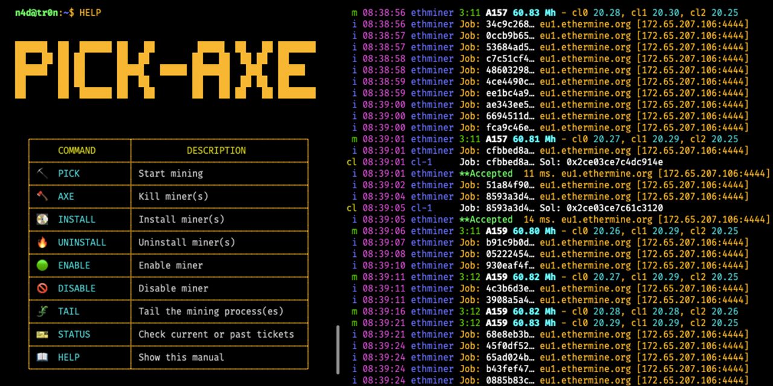Select the pickaxe icon next to PICK
The width and height of the screenshot is (773, 386).
click(x=42, y=173)
